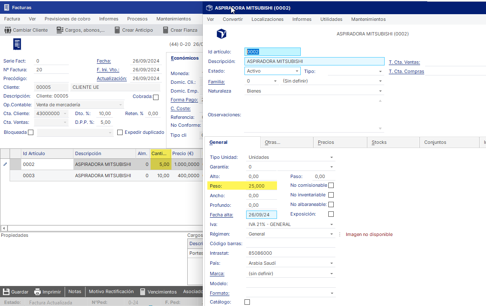Image resolution: width=486 pixels, height=306 pixels.
Task: Click the Fecha alta link label
Action: tap(222, 215)
